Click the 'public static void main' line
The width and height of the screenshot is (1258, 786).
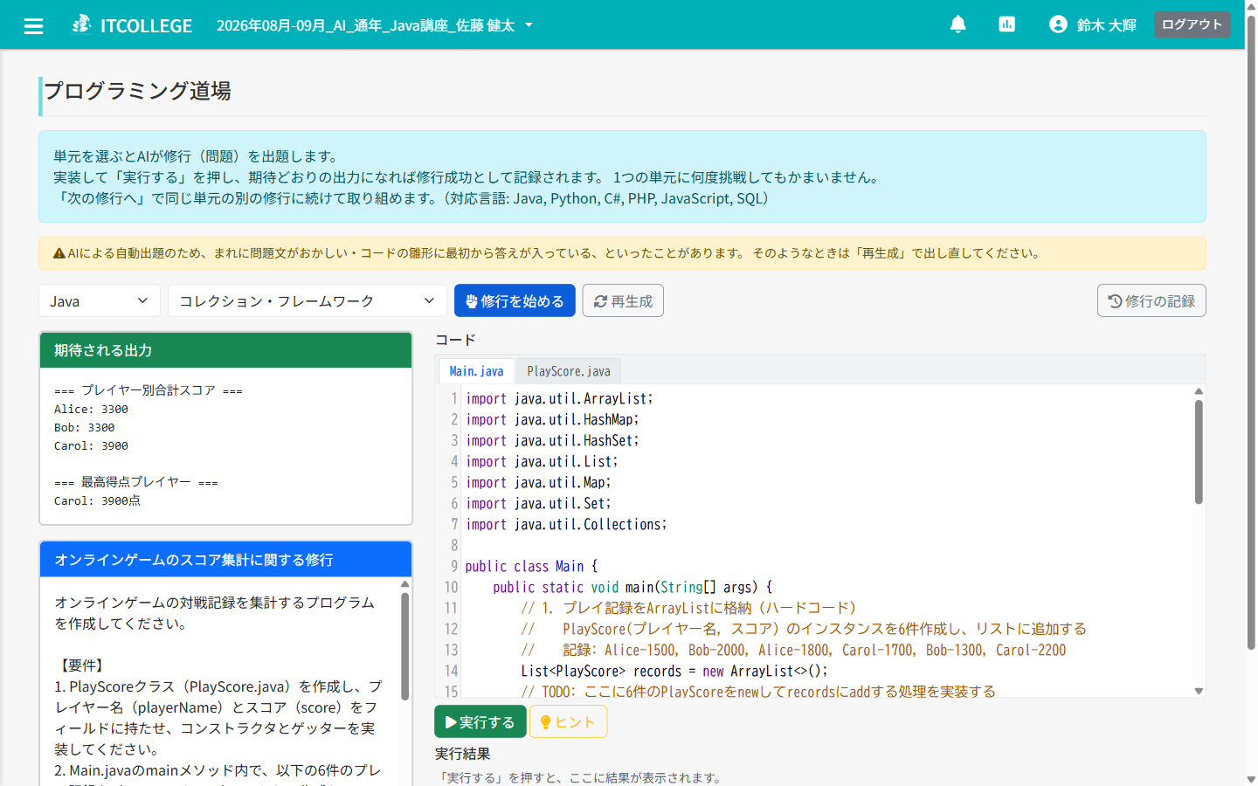(x=632, y=587)
